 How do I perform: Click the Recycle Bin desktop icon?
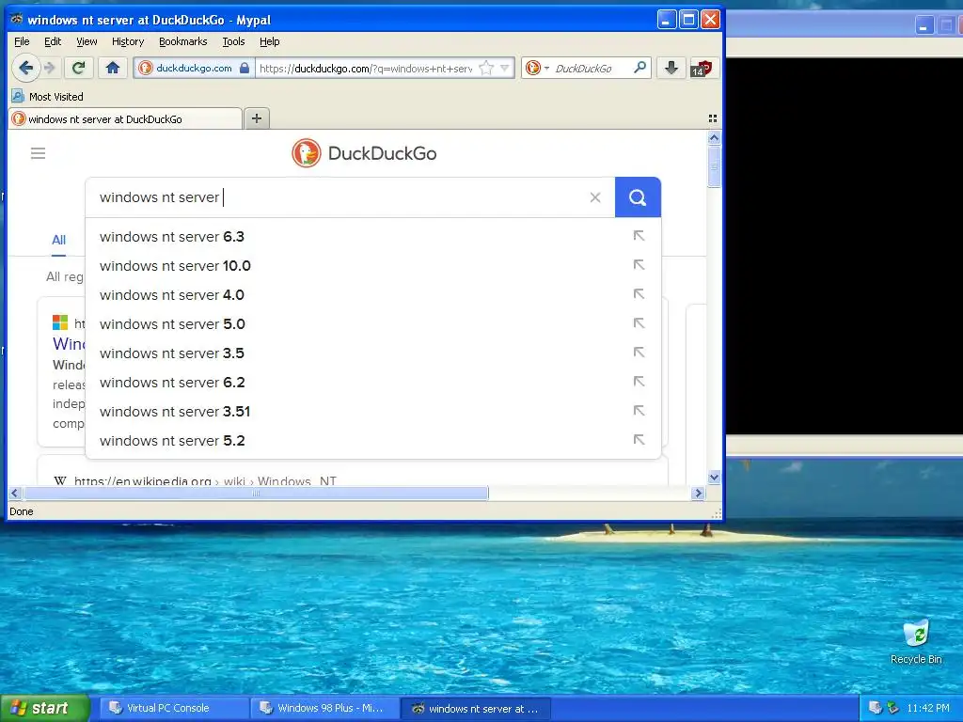coord(916,642)
